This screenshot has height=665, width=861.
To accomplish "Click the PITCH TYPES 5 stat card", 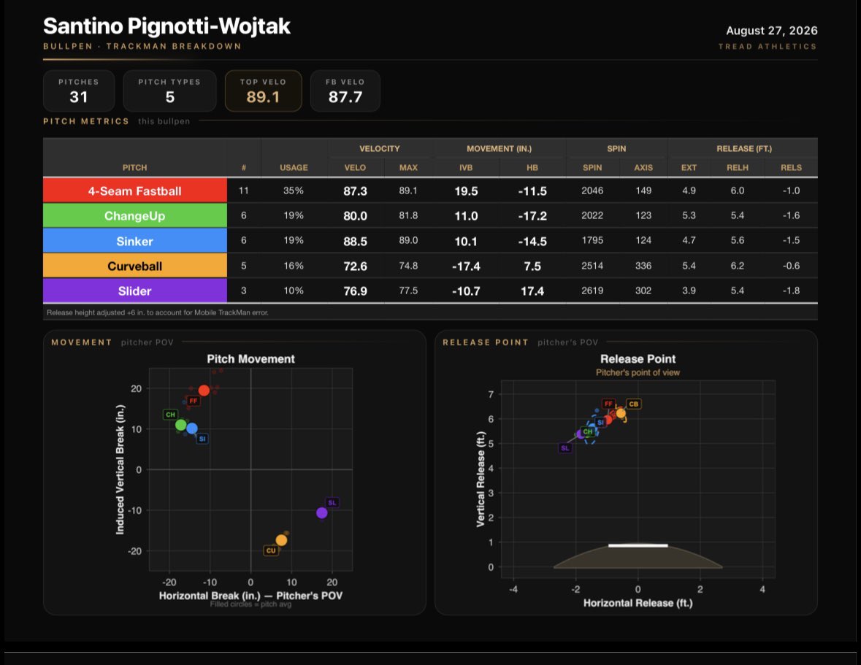I will pyautogui.click(x=169, y=91).
